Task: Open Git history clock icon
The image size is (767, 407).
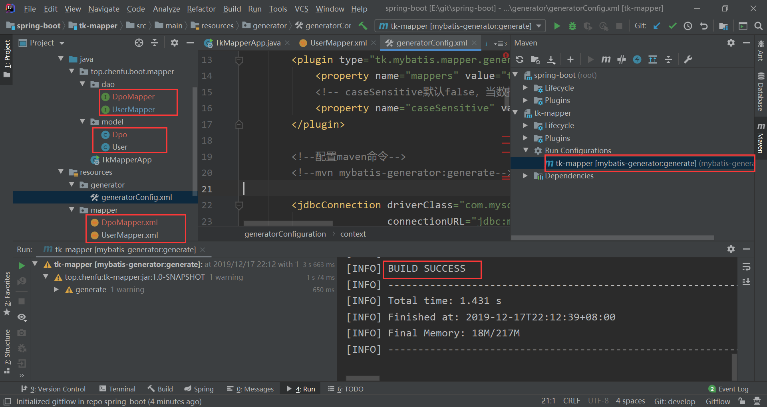Action: click(x=688, y=26)
